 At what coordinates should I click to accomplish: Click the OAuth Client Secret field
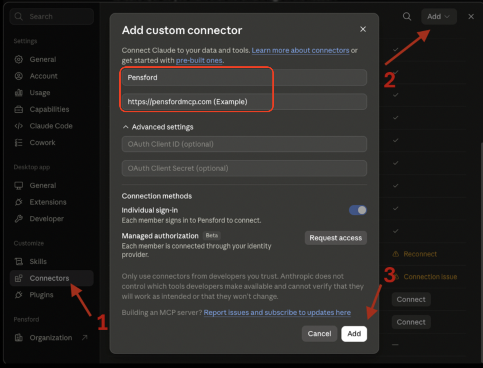[x=244, y=168]
